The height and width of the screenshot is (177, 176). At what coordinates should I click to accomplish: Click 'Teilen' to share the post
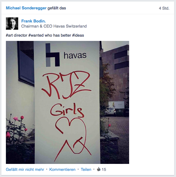(x=86, y=170)
